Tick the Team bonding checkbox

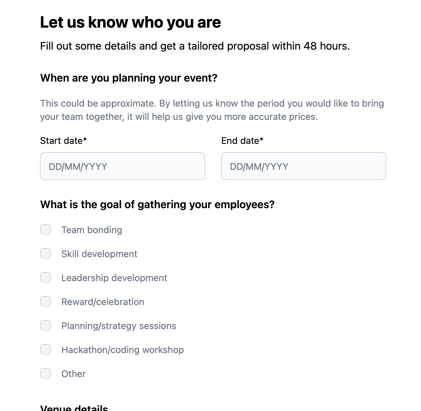click(45, 229)
